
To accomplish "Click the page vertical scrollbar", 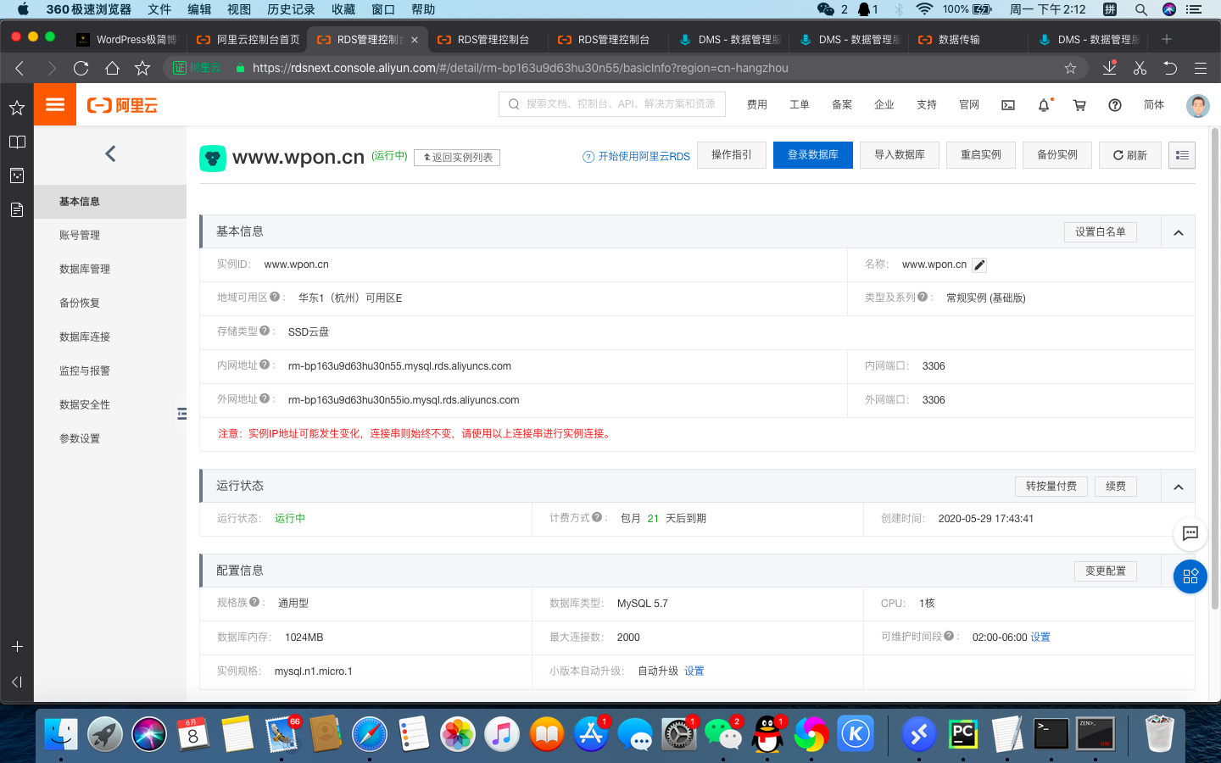I will [x=1215, y=369].
